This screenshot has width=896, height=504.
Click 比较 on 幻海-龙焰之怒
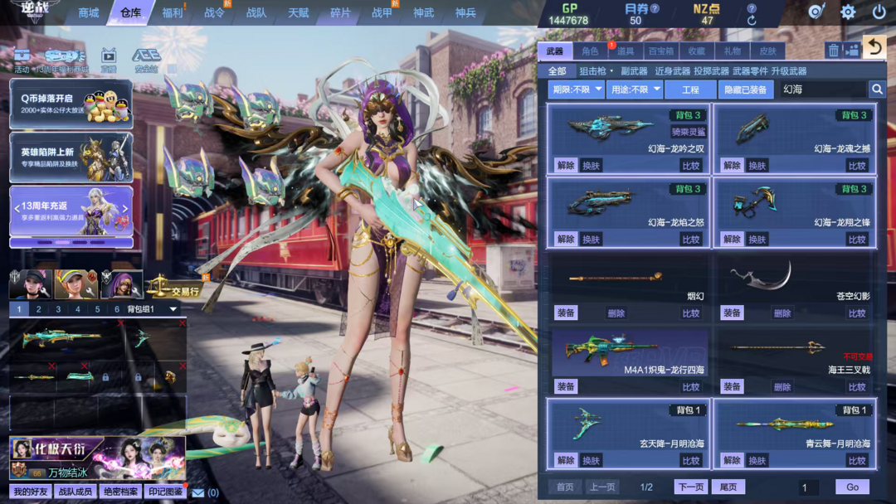[x=691, y=240]
